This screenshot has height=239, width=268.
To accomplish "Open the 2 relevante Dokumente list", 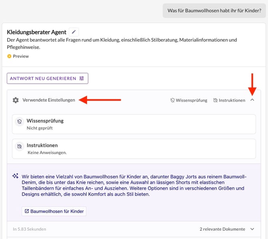I will 222,229.
